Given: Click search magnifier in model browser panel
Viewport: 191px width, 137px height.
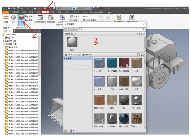Looking at the screenshot, I should pyautogui.click(x=36, y=31).
